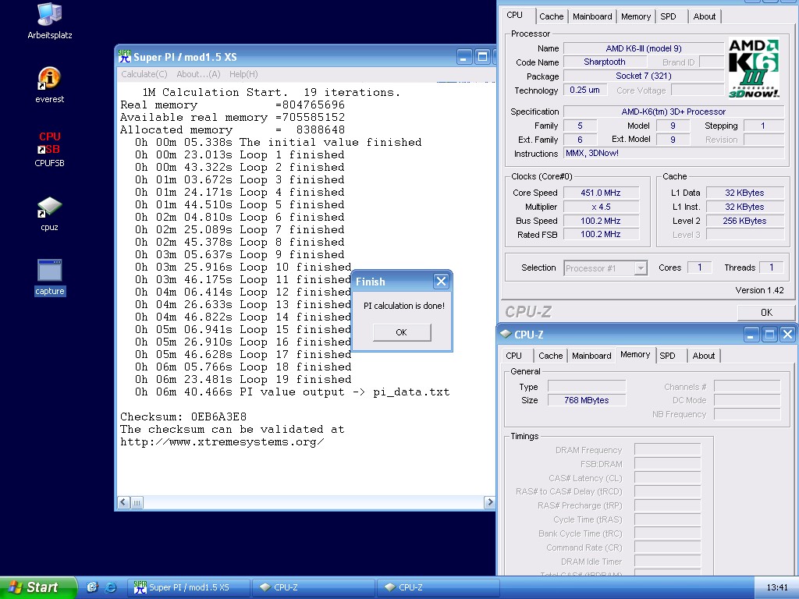Screen dimensions: 799x599
Task: Click the Technology value 0.25 um
Action: coord(585,90)
